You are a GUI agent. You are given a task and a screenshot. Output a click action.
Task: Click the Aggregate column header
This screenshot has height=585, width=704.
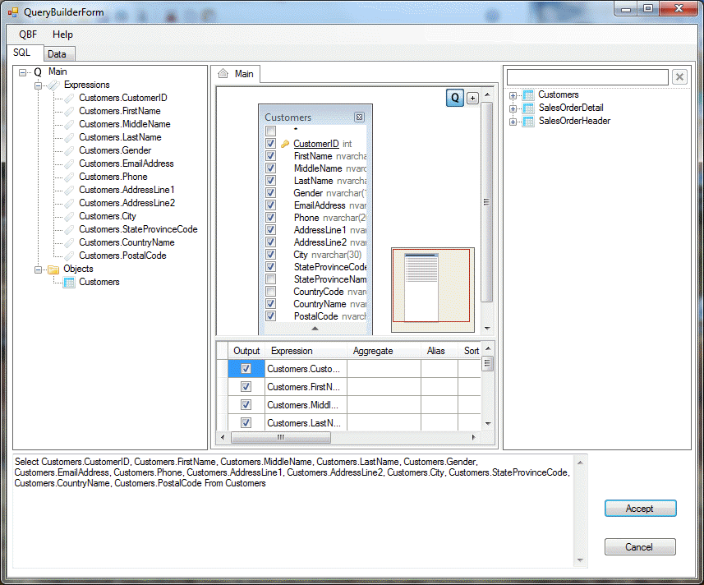pos(384,351)
